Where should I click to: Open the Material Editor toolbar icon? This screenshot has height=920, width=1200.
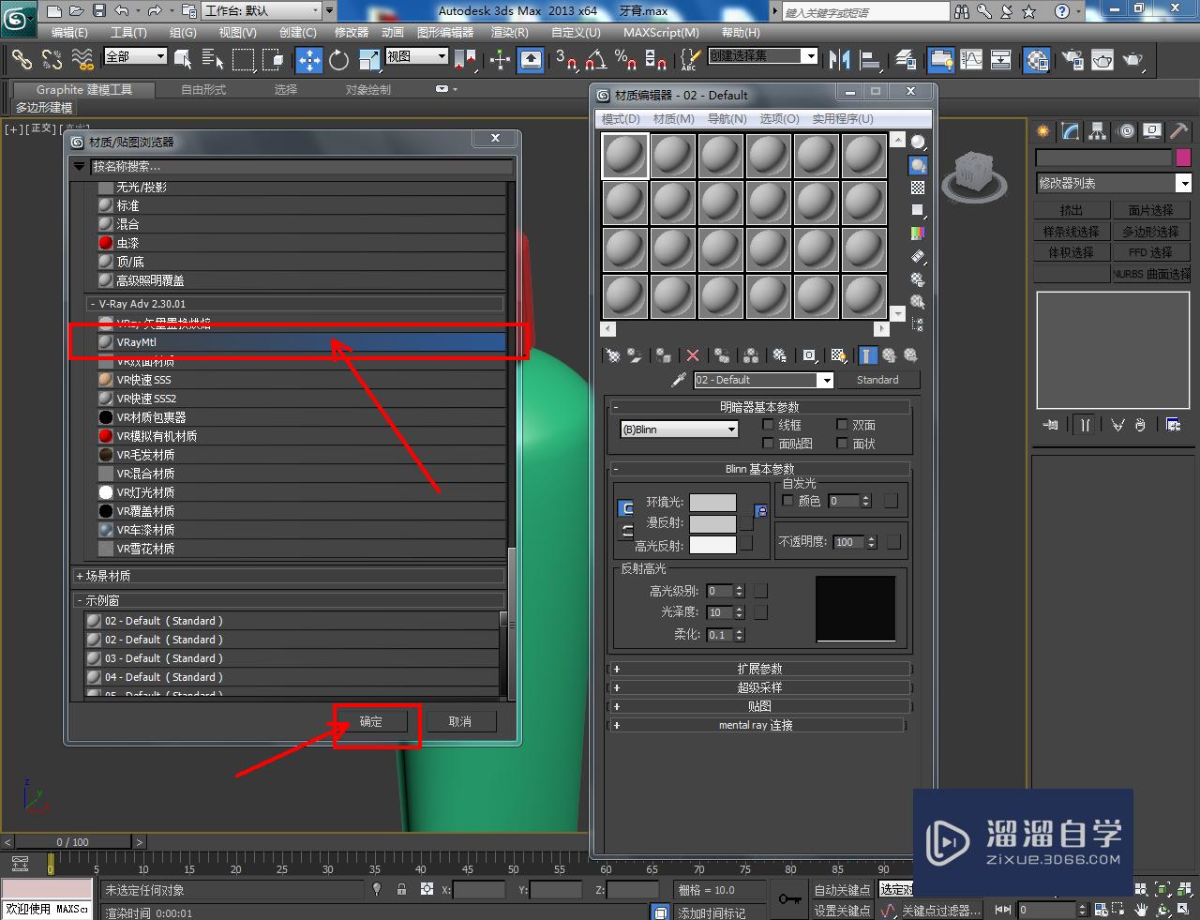click(1036, 60)
